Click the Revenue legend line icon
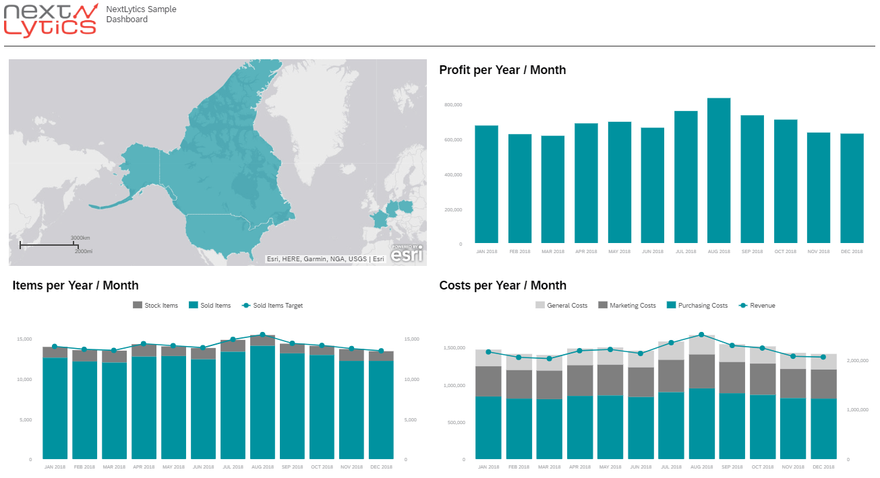 (742, 305)
